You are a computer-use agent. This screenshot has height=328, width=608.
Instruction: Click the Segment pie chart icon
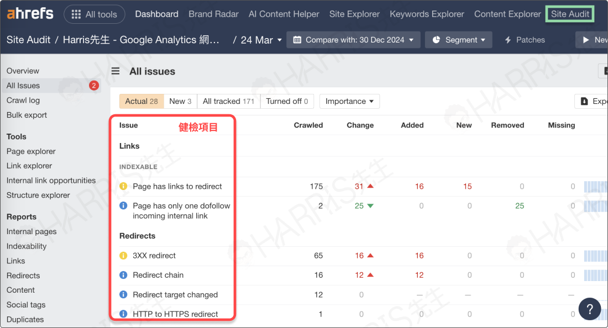(436, 40)
